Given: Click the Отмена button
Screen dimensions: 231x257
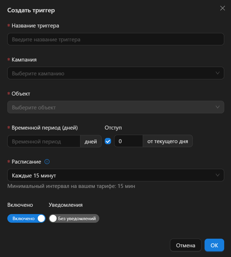Looking at the screenshot, I should click(x=185, y=245).
